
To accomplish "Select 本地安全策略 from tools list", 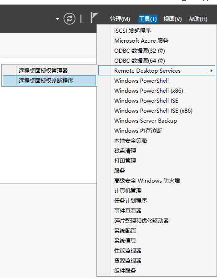I will pos(131,141).
